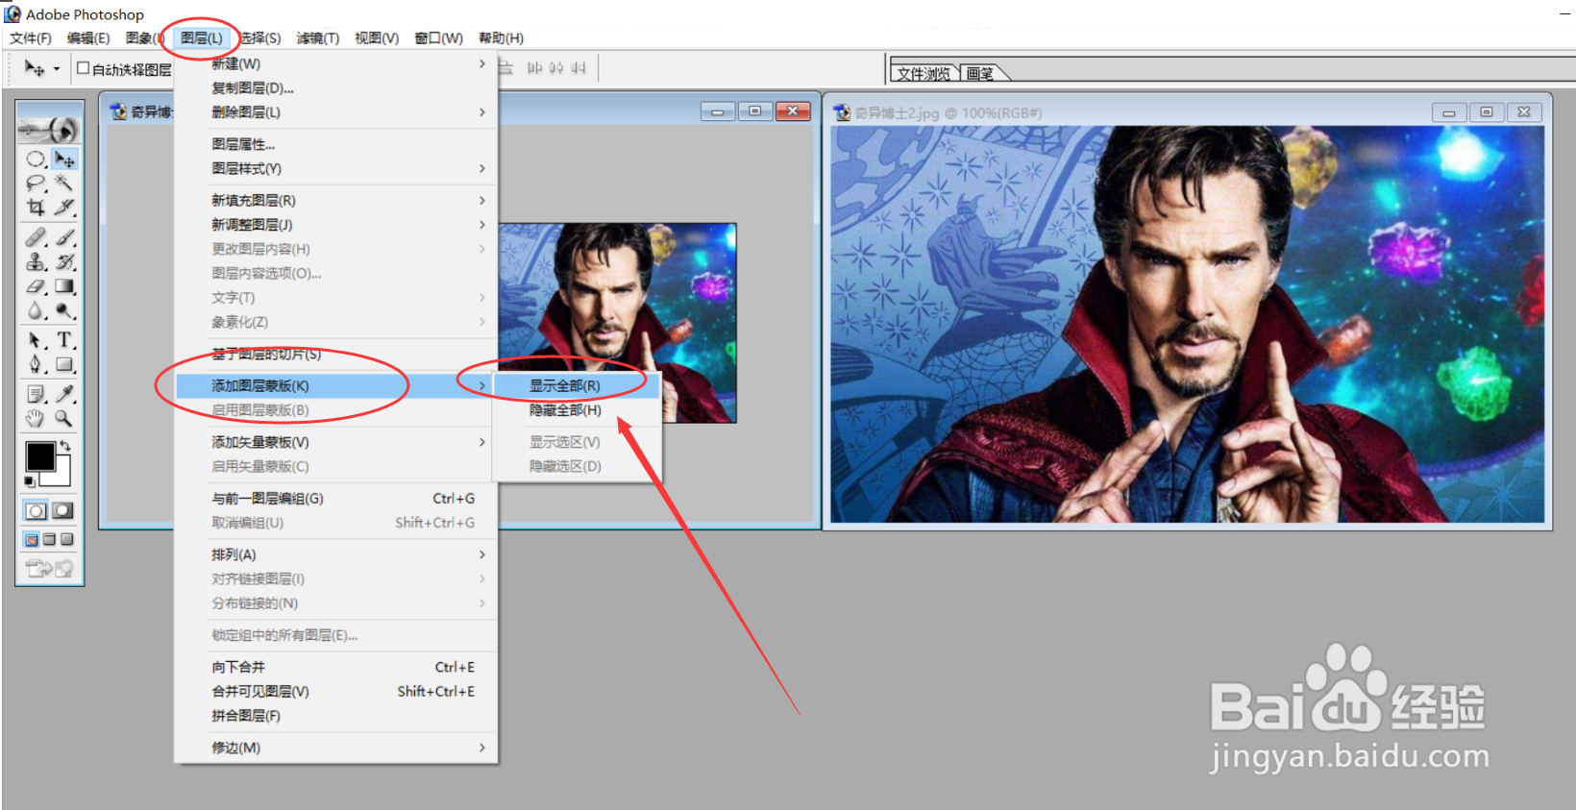Expand the 新建(W) submenu

click(x=335, y=63)
